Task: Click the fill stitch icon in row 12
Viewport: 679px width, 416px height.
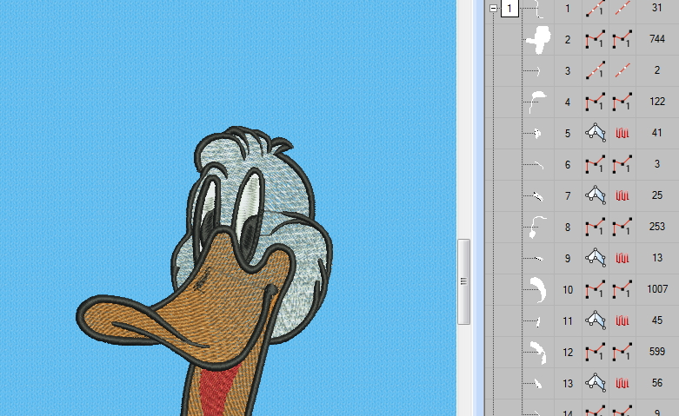Action: pyautogui.click(x=622, y=352)
